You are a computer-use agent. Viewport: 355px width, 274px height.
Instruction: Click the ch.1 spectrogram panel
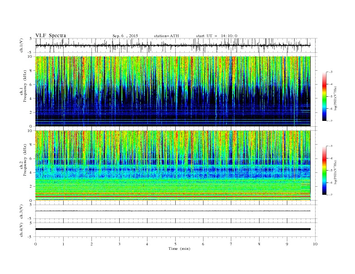point(173,91)
